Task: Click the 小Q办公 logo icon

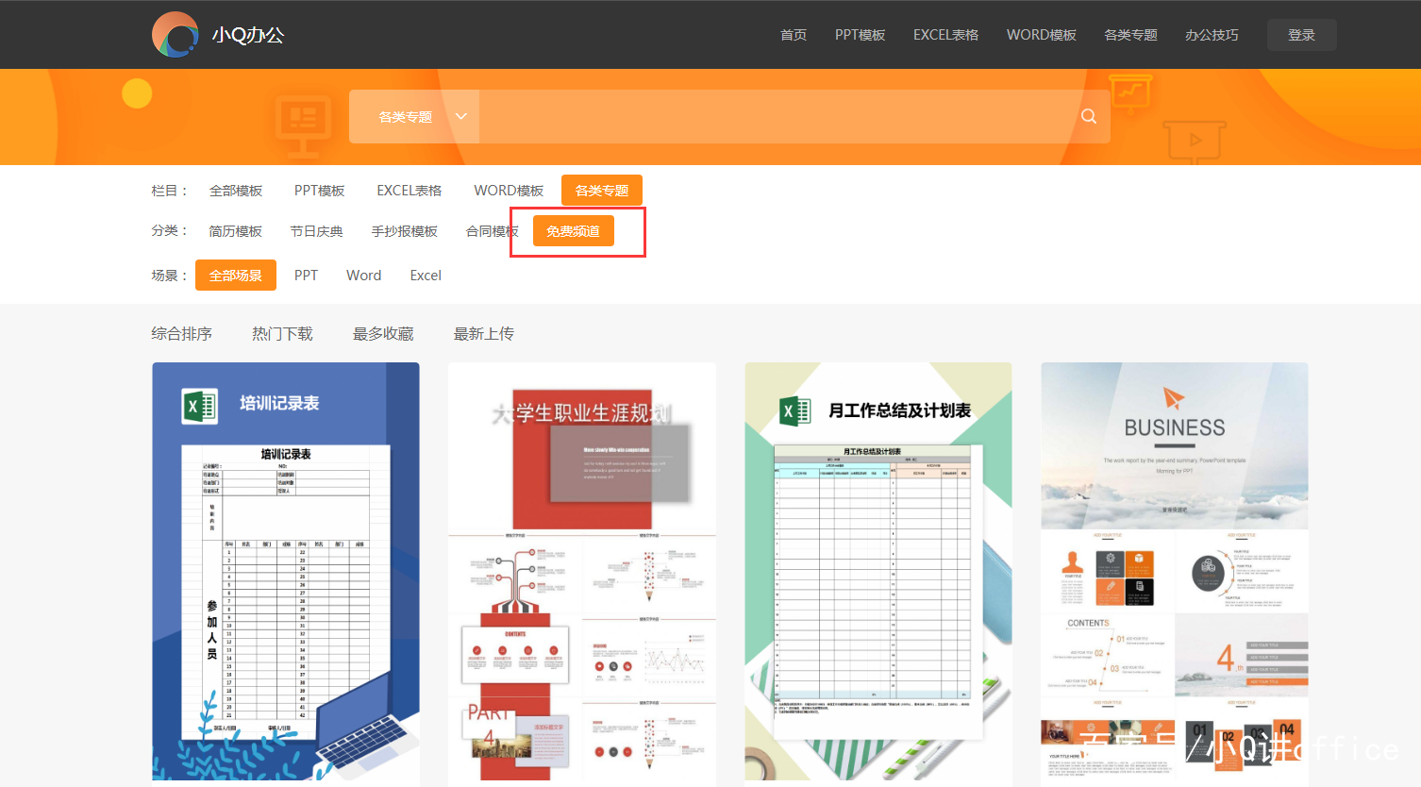Action: point(176,35)
